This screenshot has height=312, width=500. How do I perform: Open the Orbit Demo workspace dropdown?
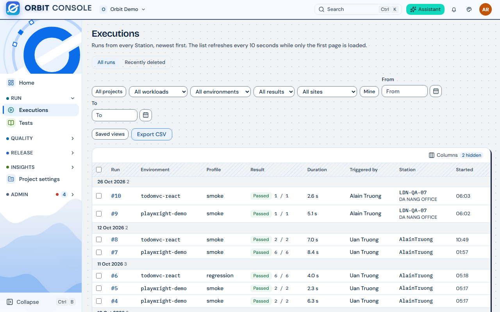click(x=123, y=9)
